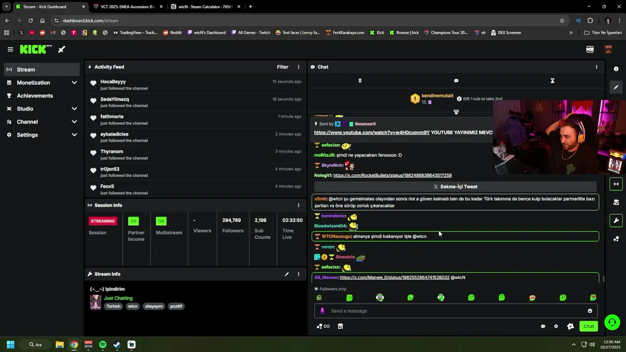
Task: Switch to Steam Calculator browser tab
Action: [x=204, y=7]
